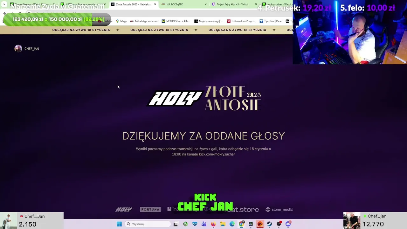Click the eat.store sponsor logo
The height and width of the screenshot is (229, 407).
coord(242,209)
